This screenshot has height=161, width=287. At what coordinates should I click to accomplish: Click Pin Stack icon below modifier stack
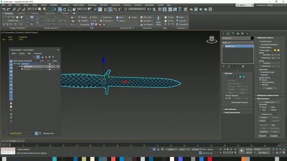[224, 67]
